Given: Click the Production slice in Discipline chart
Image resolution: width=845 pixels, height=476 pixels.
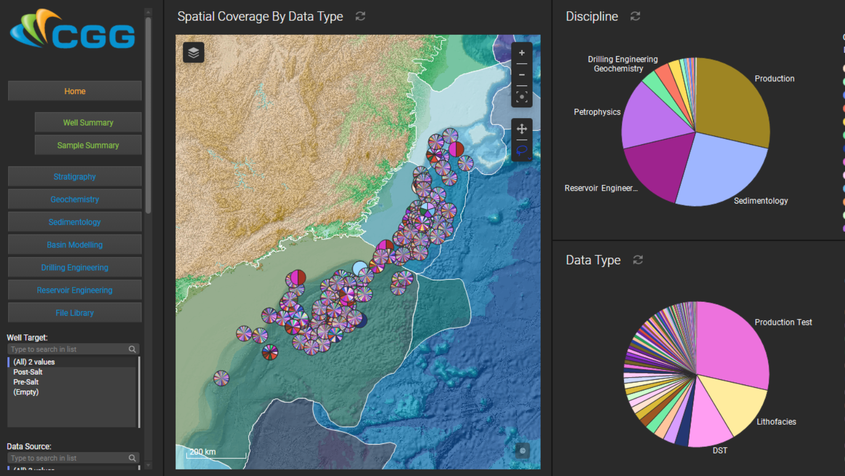Looking at the screenshot, I should coord(731,102).
